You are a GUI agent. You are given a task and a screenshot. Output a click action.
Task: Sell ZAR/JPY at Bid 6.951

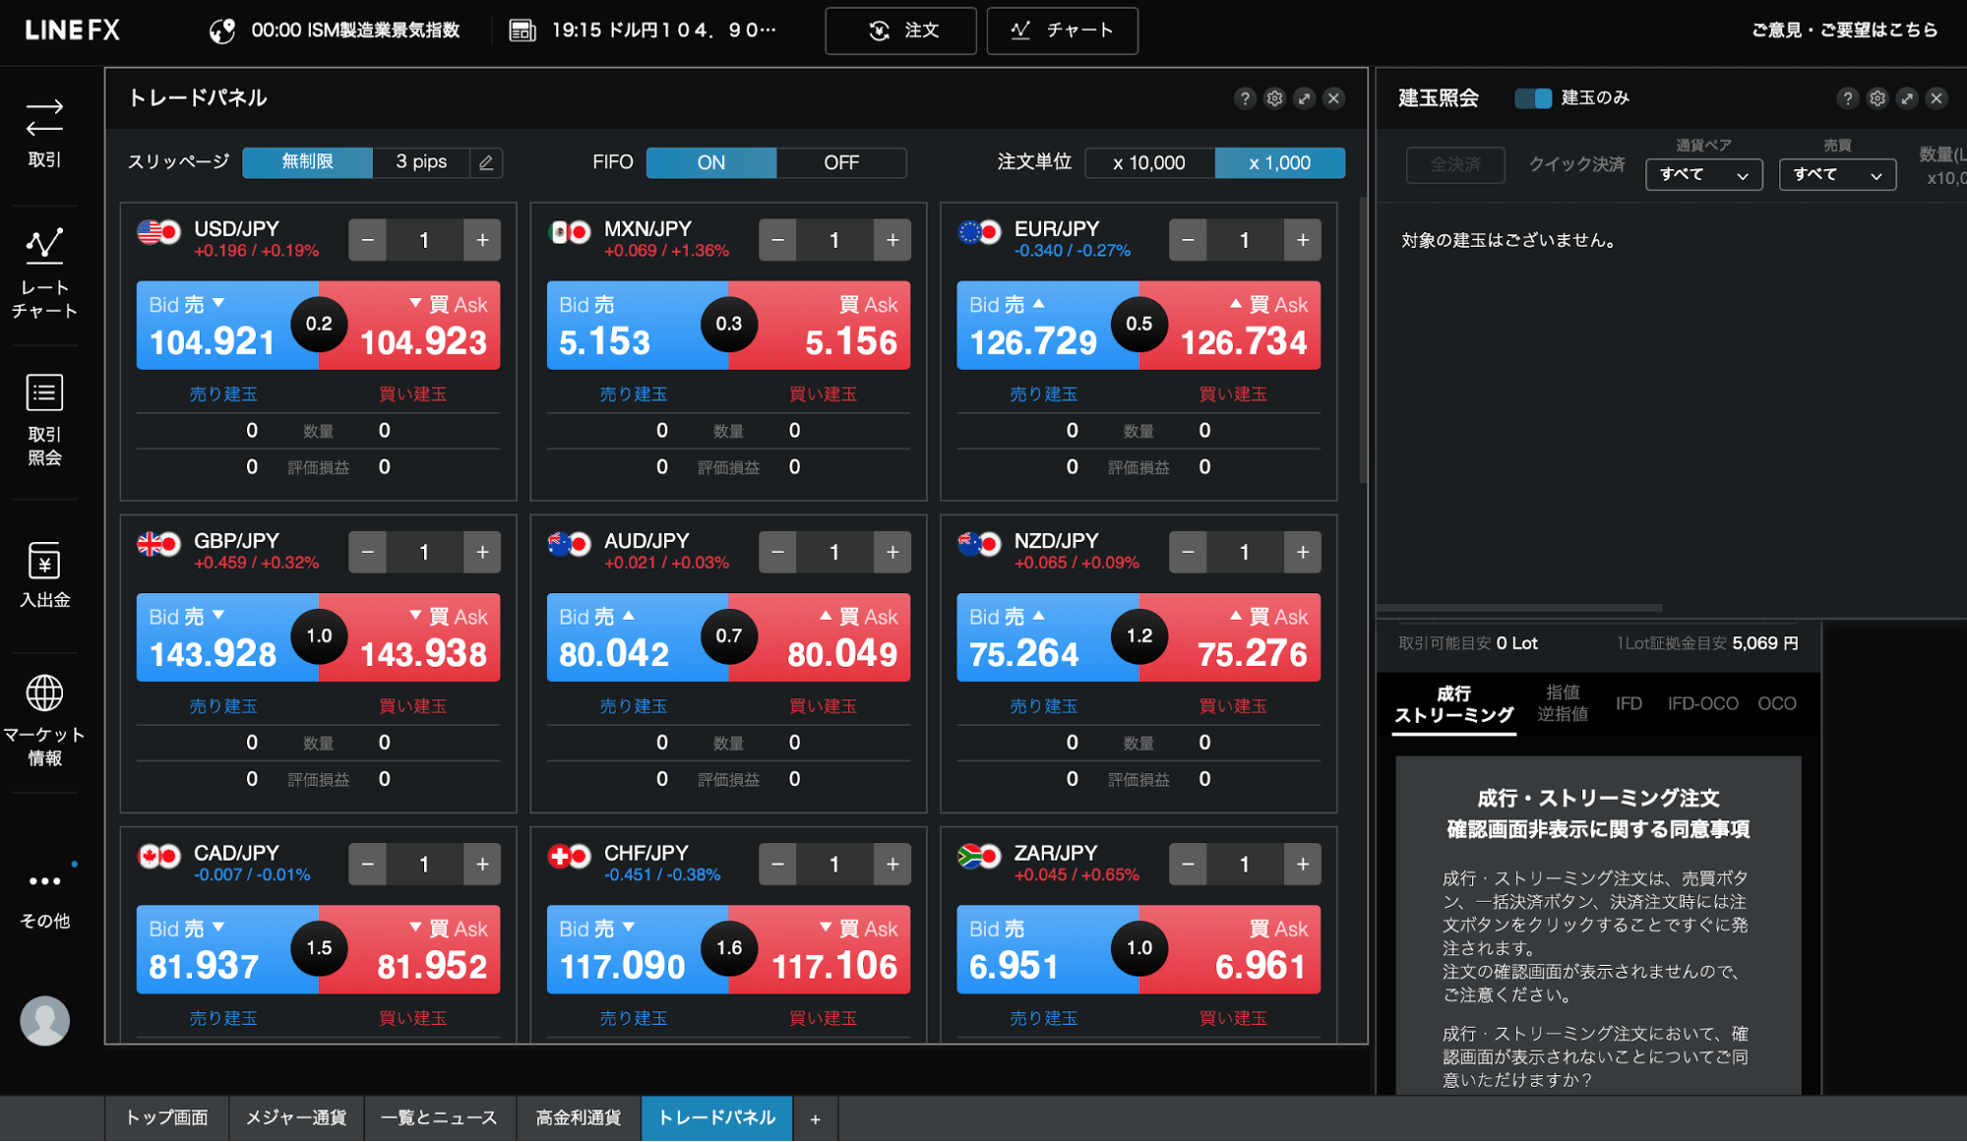(x=1047, y=950)
